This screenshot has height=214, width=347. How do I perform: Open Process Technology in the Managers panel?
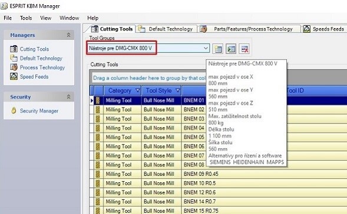[x=42, y=68]
